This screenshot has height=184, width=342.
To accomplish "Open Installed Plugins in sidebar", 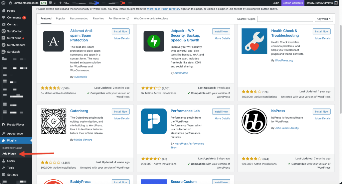I will click(x=12, y=148).
